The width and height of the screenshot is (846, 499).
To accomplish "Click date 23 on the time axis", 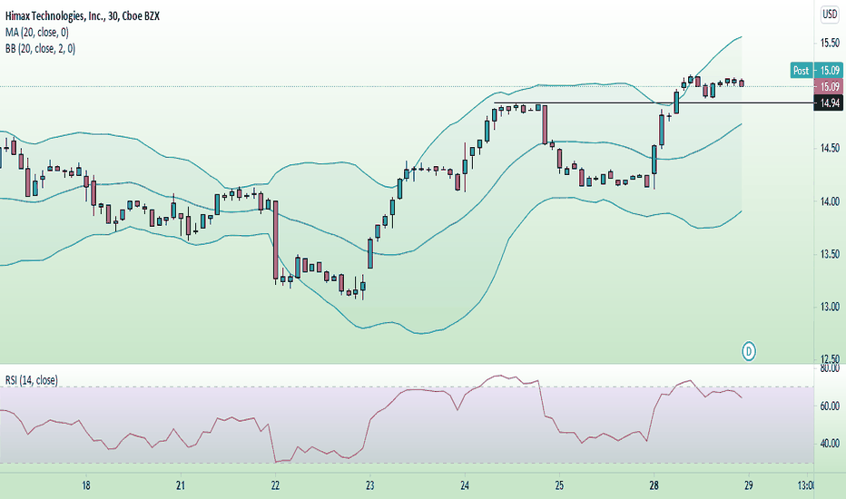I will (x=370, y=485).
